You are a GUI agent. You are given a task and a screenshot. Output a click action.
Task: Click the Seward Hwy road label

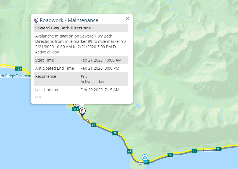pos(209,150)
